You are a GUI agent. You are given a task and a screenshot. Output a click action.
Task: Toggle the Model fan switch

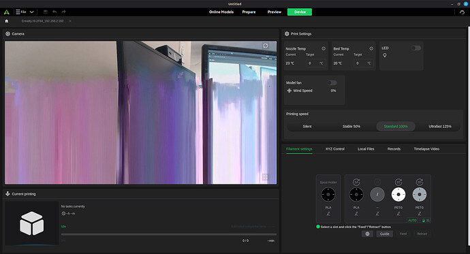click(x=332, y=82)
